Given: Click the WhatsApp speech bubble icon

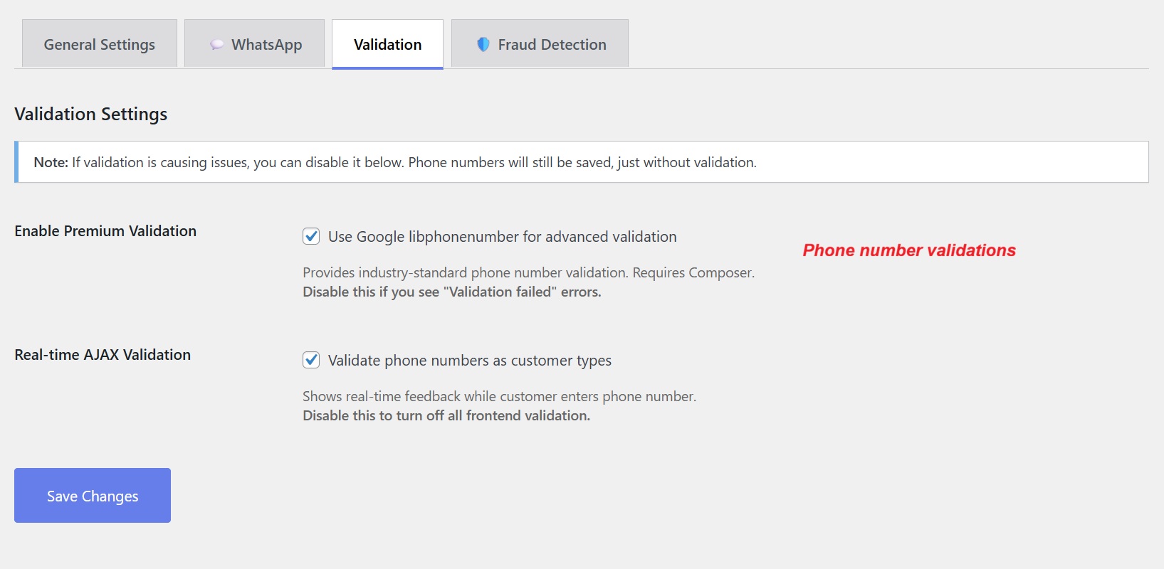Looking at the screenshot, I should [x=216, y=43].
